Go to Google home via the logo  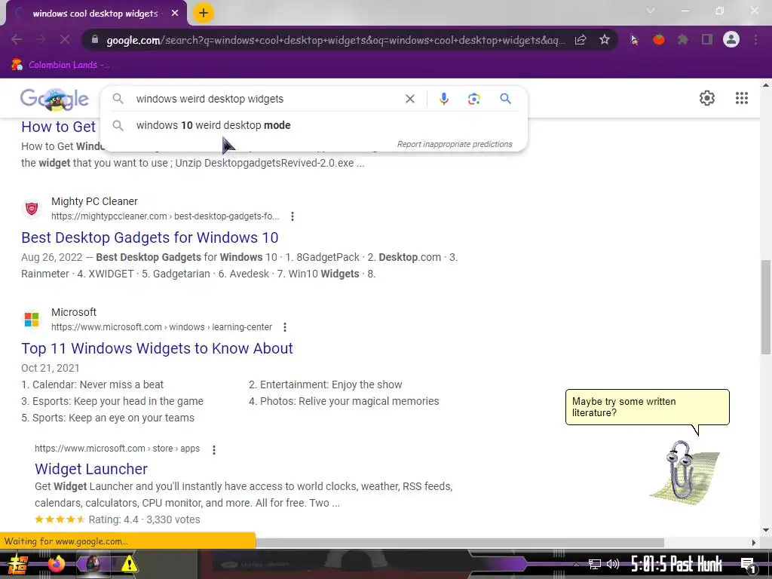(54, 99)
